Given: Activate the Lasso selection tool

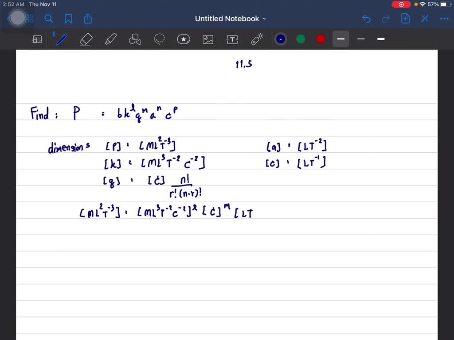Looking at the screenshot, I should tap(159, 39).
